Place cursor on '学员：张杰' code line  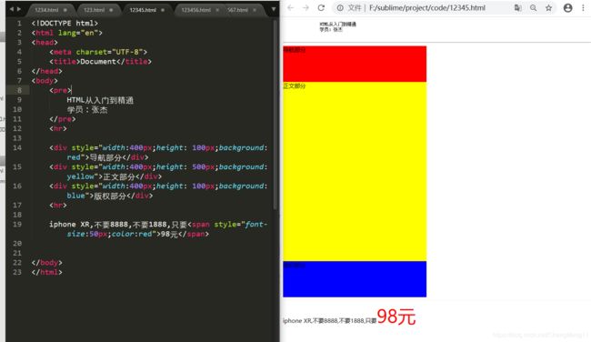tap(87, 110)
